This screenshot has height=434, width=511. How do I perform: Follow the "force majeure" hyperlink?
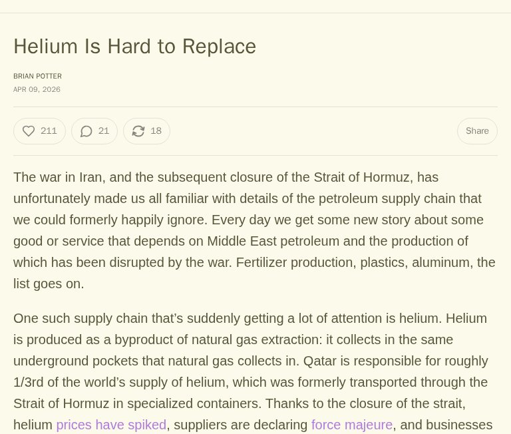pyautogui.click(x=352, y=425)
